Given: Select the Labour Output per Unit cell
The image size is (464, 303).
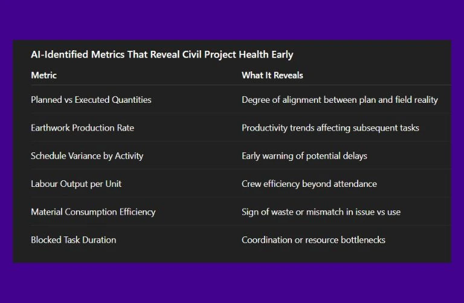Looking at the screenshot, I should pyautogui.click(x=76, y=184).
